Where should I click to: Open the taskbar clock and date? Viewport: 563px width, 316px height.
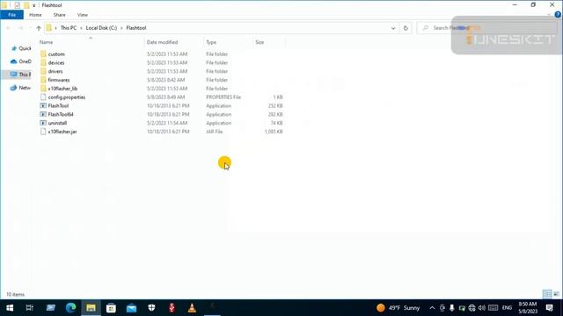[x=528, y=308]
